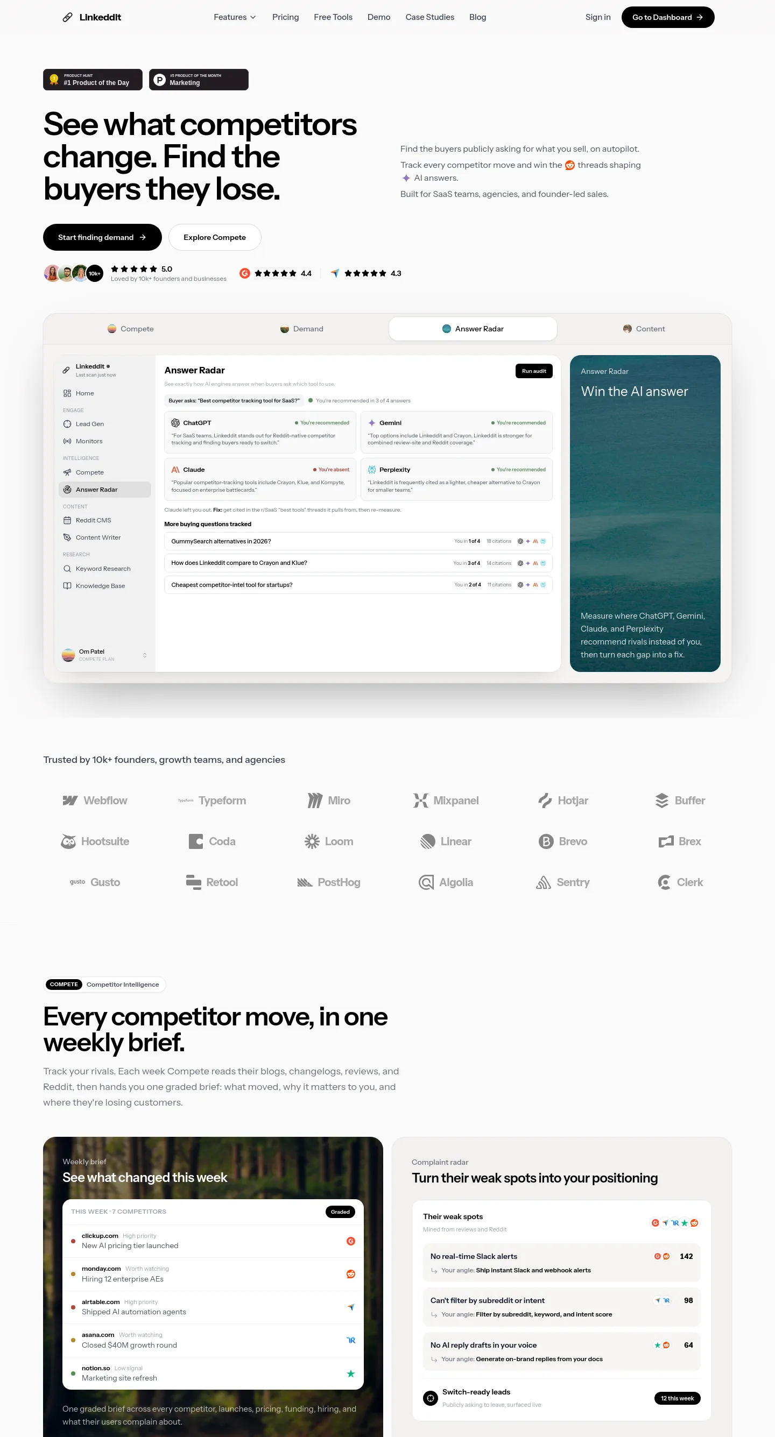Open the Pricing page
775x1437 pixels.
click(x=285, y=17)
